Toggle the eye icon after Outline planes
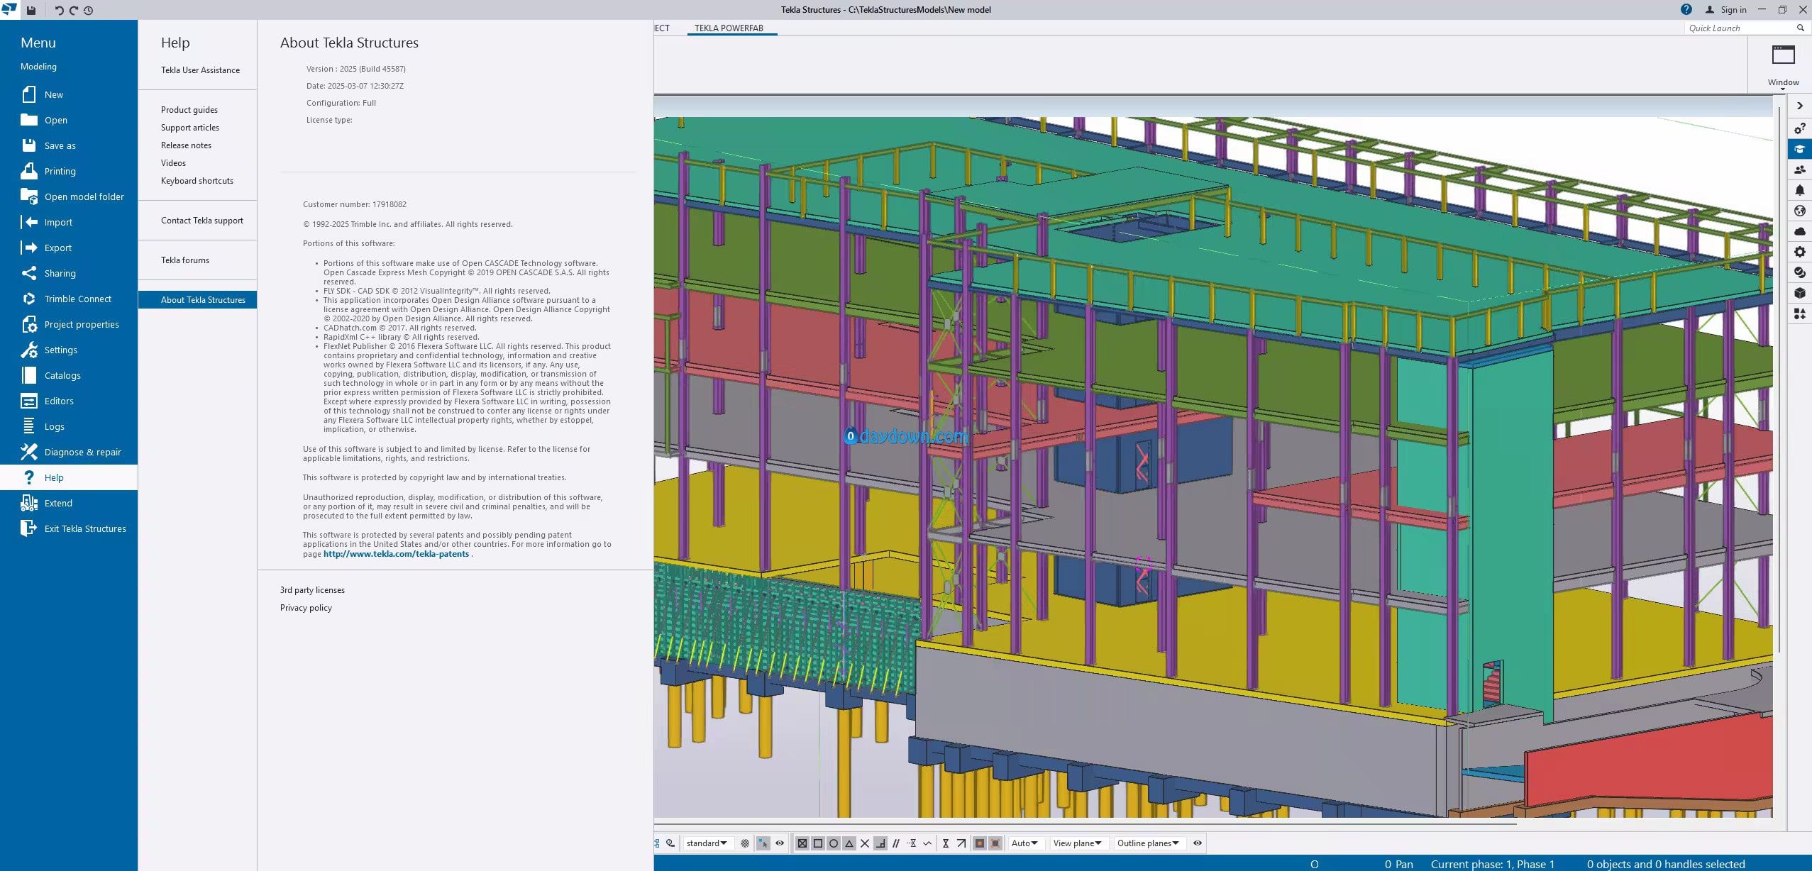 1198,843
